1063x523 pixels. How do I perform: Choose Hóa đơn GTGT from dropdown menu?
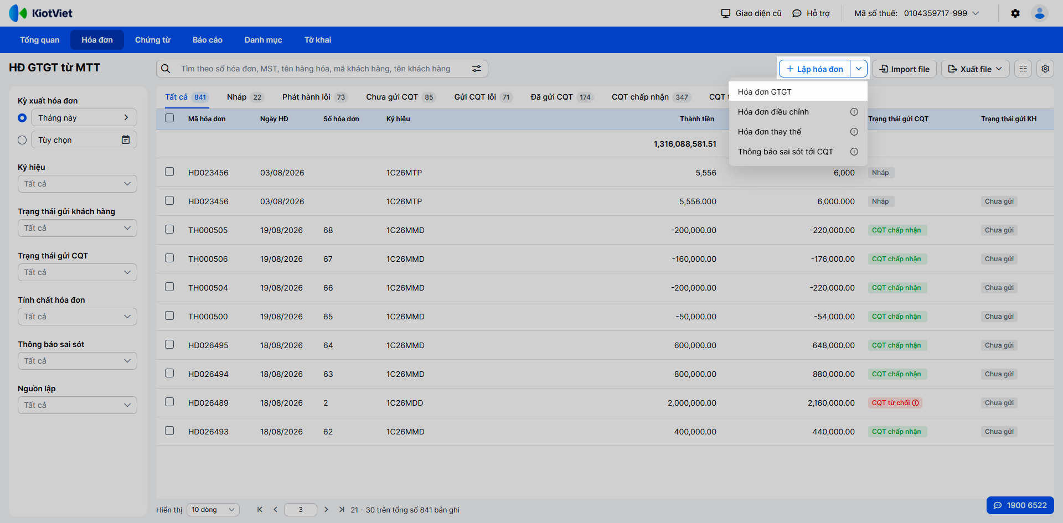click(x=798, y=92)
